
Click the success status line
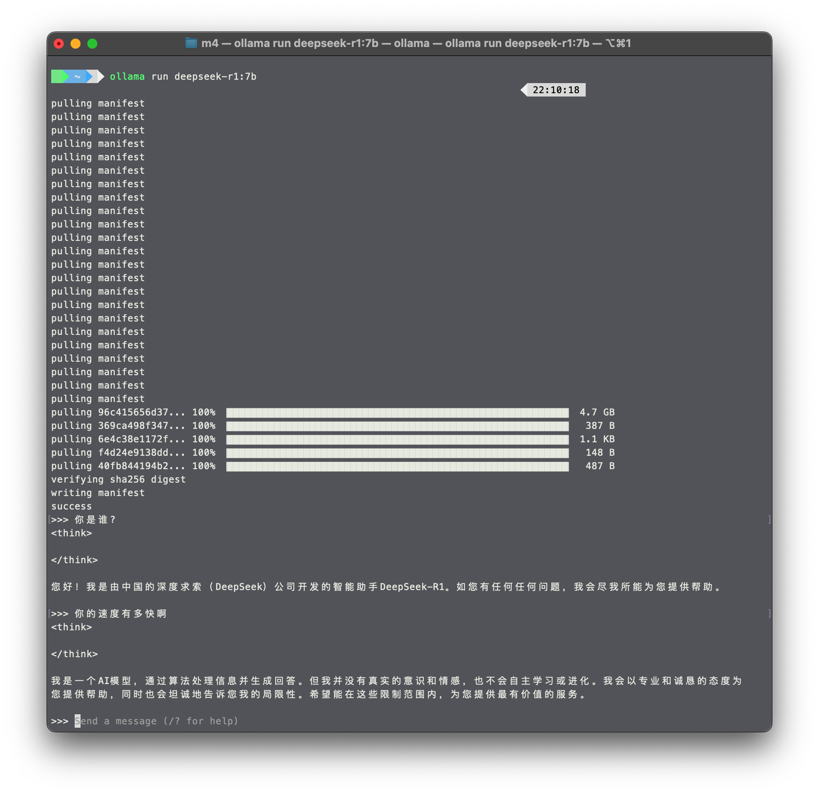point(71,506)
